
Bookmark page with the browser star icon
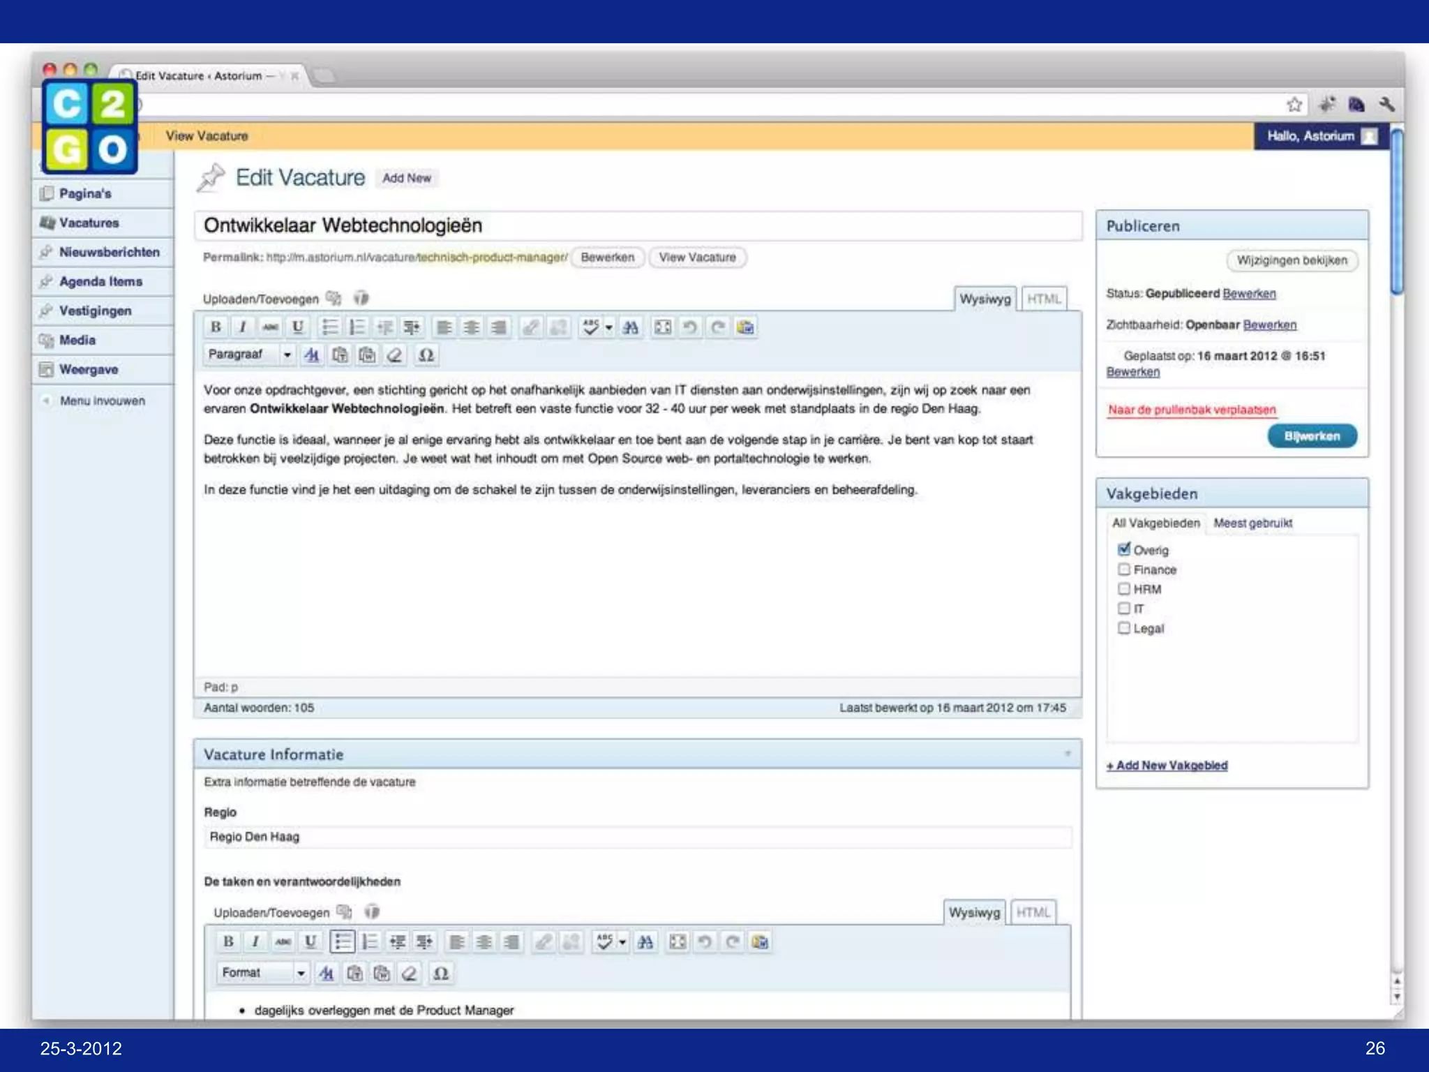tap(1294, 105)
